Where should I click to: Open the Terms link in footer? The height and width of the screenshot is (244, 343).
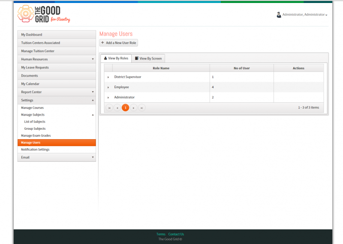coord(161,234)
